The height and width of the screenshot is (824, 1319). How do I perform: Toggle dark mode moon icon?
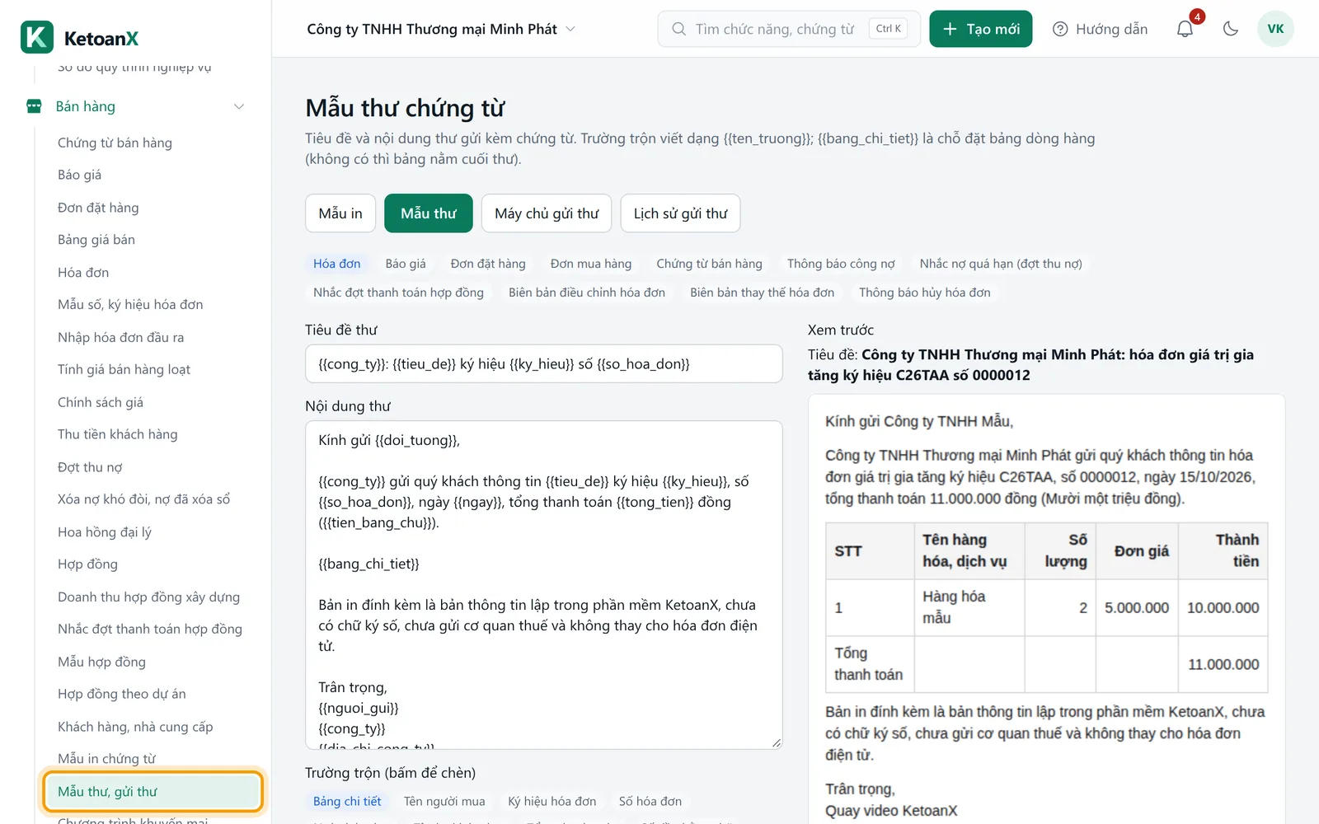[x=1231, y=29]
